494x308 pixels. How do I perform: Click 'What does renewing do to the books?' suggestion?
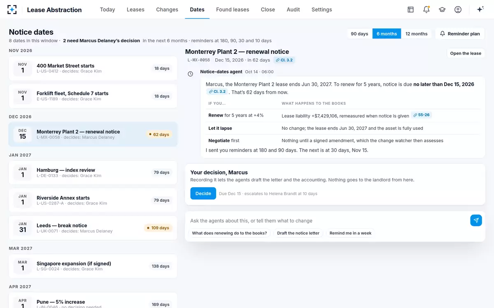[x=229, y=233]
